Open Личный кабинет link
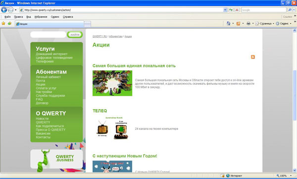Screen dimensions: 297x179 (x=49, y=77)
